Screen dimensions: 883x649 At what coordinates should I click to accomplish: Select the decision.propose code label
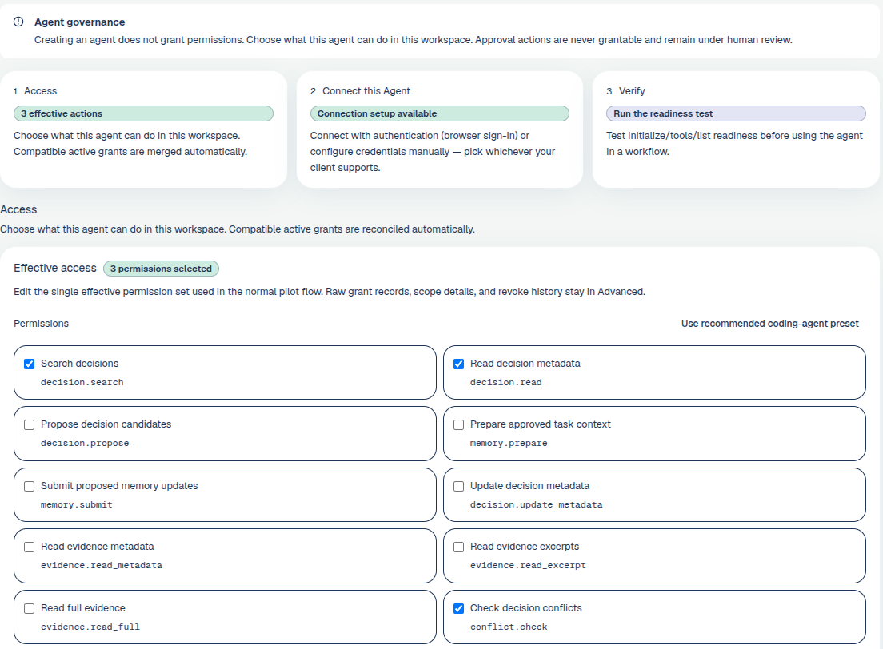coord(85,444)
